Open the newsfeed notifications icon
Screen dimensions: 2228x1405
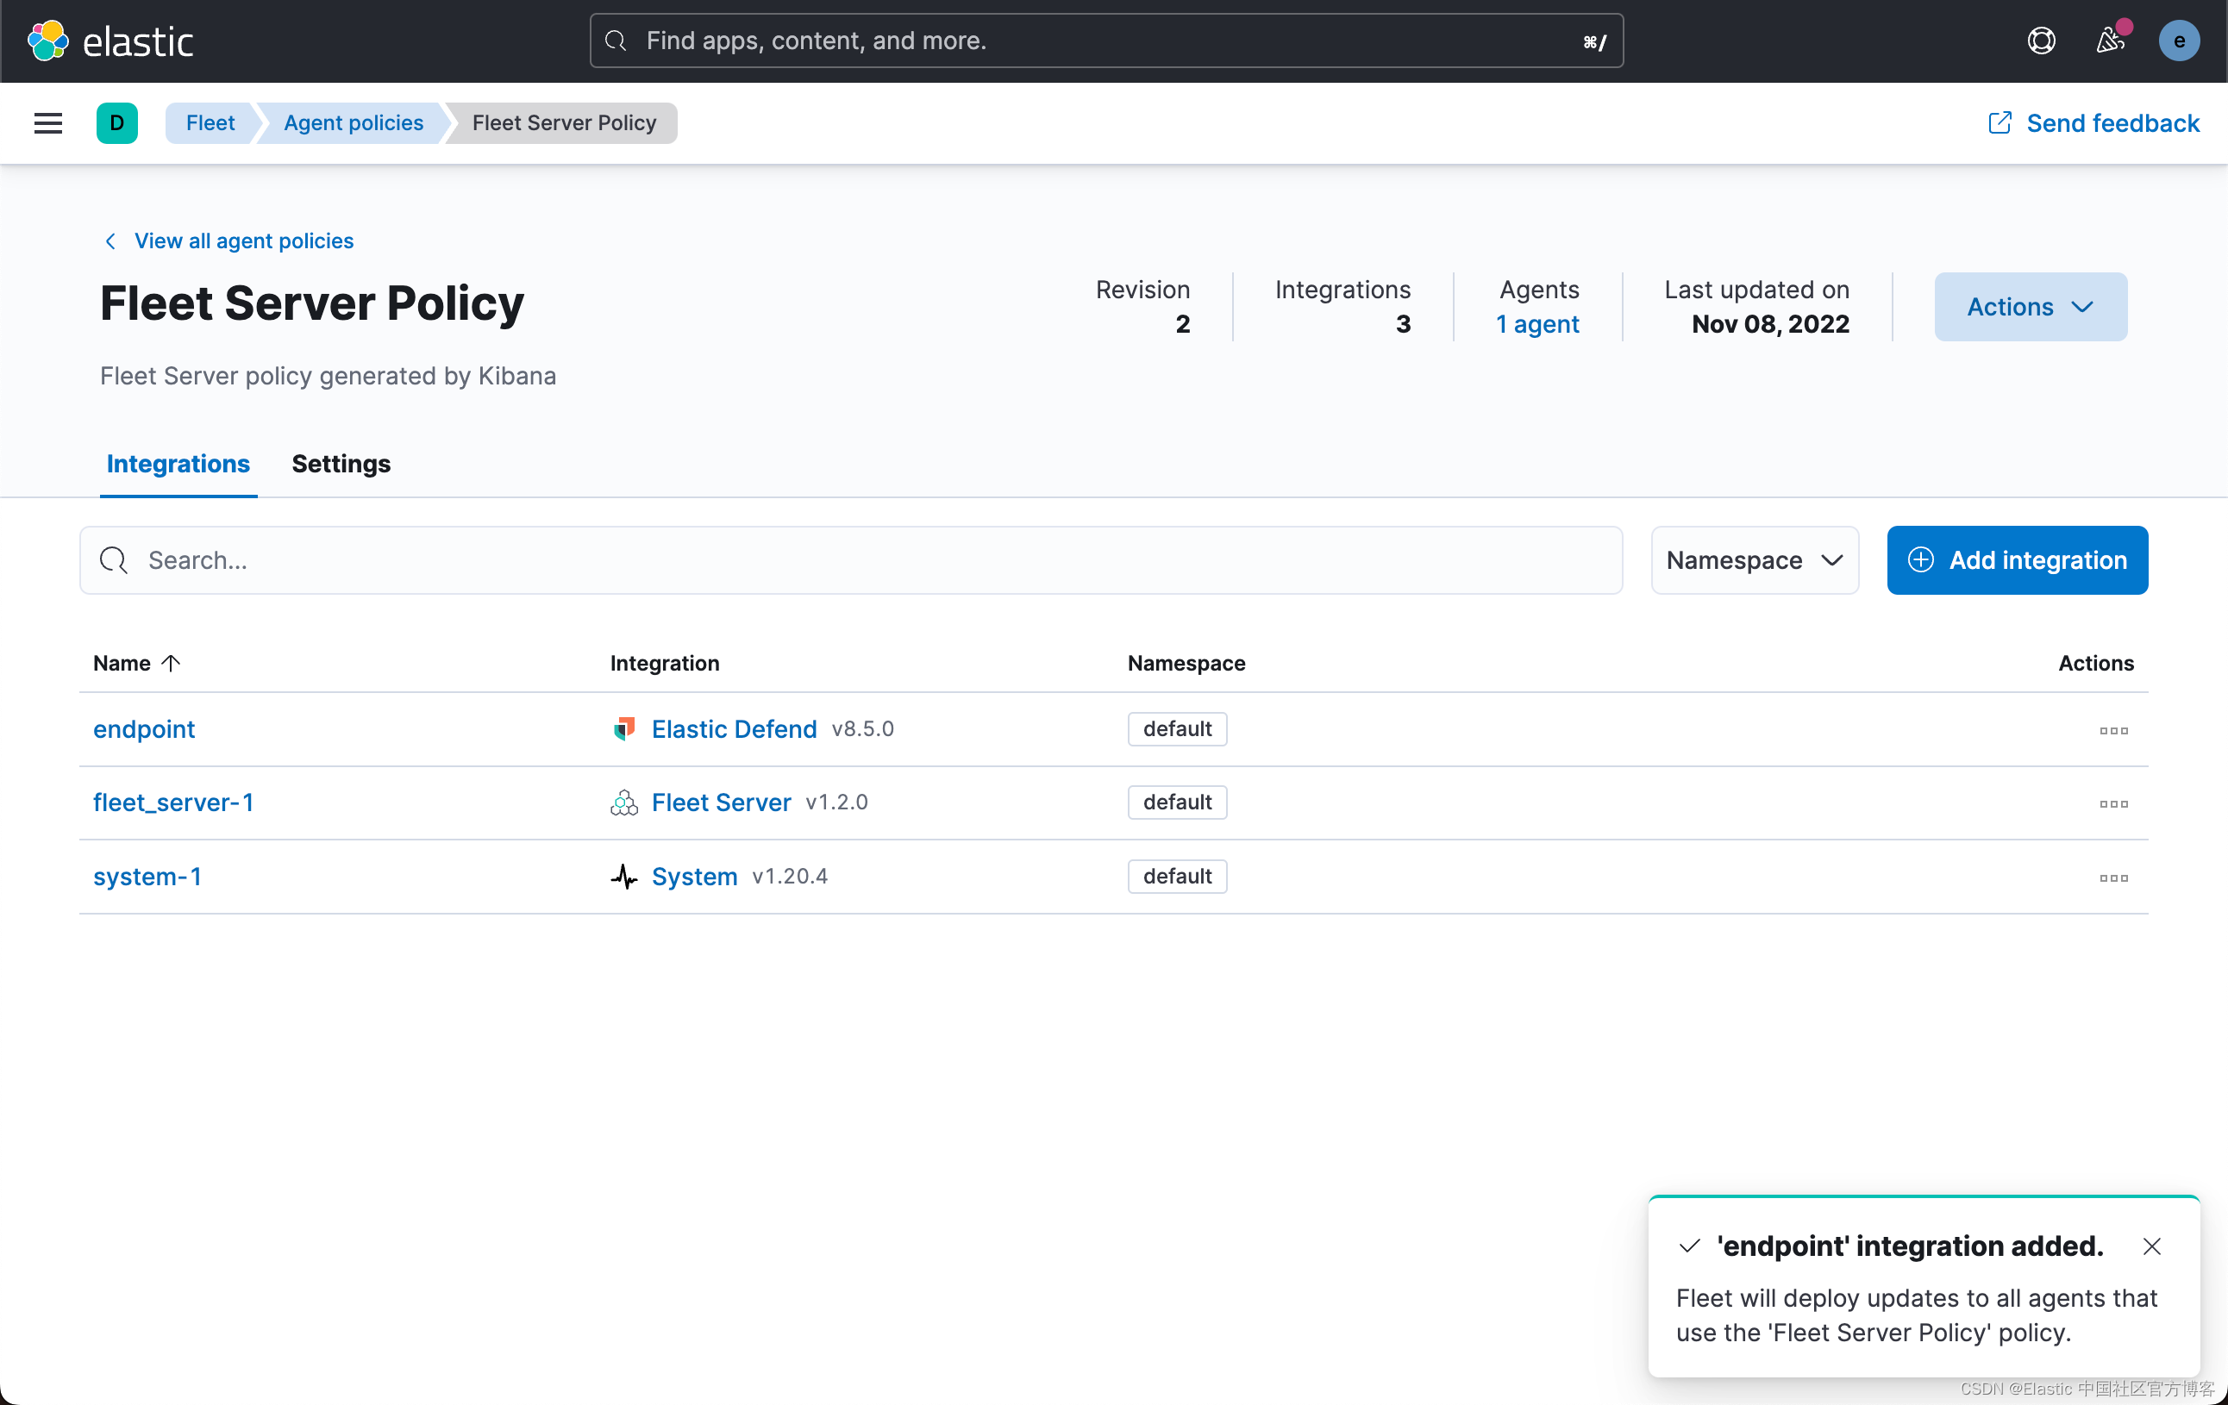tap(2110, 41)
